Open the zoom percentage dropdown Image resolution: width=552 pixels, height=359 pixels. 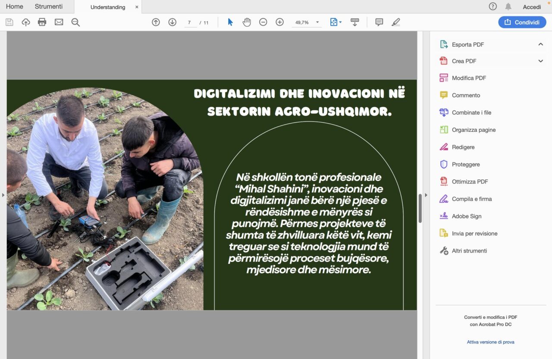317,22
